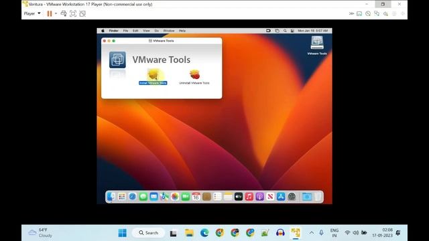Open Finder from the macOS dock
The image size is (429, 241).
pos(111,196)
